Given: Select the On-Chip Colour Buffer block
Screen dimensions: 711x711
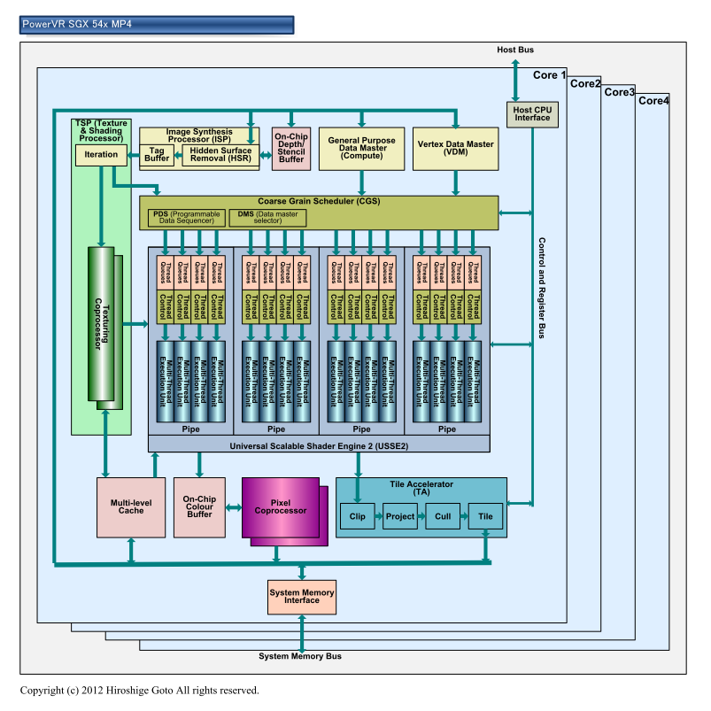Looking at the screenshot, I should point(199,507).
